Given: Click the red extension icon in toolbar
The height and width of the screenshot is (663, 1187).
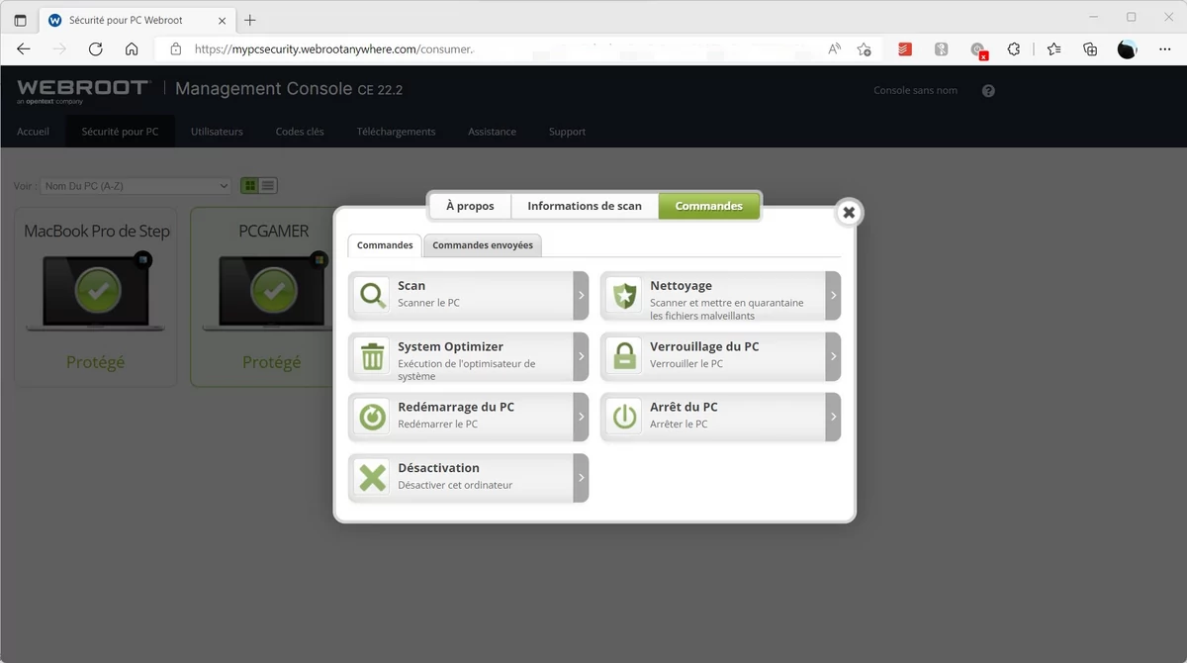Looking at the screenshot, I should point(905,48).
